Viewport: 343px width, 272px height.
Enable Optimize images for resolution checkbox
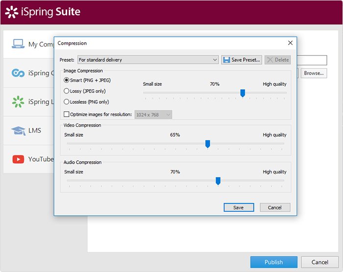(x=67, y=114)
